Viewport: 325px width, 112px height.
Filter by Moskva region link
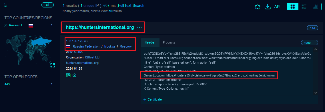(x=109, y=46)
